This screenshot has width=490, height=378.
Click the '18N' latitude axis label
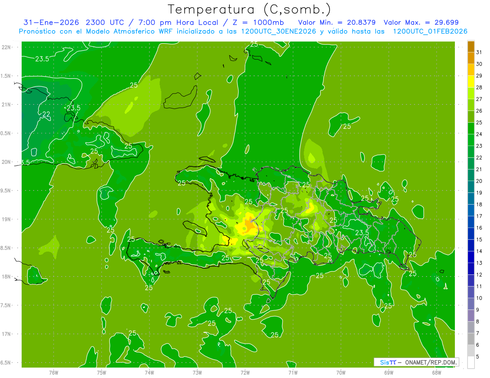tap(6, 276)
